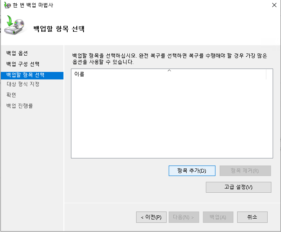Toggle the sort arrow above the 이름 column
Viewport: 281px width, 232px height.
click(x=169, y=71)
